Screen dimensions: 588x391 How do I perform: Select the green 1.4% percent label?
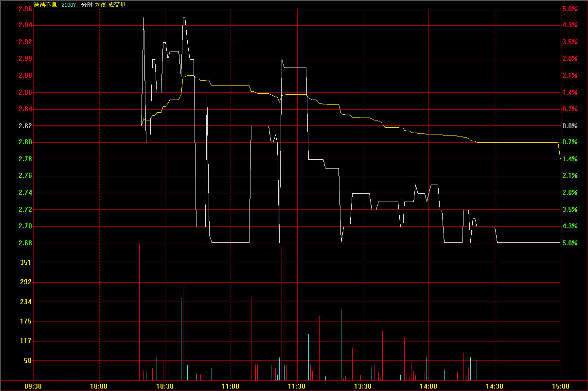[570, 159]
